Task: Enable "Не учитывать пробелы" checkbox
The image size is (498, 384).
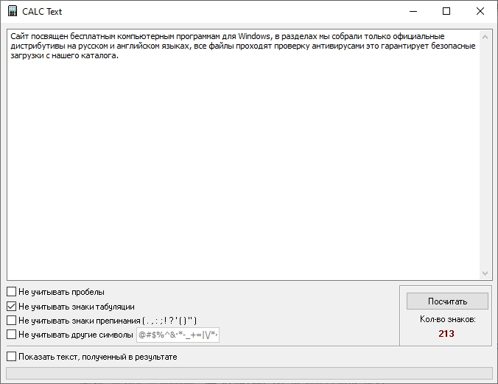Action: click(12, 291)
